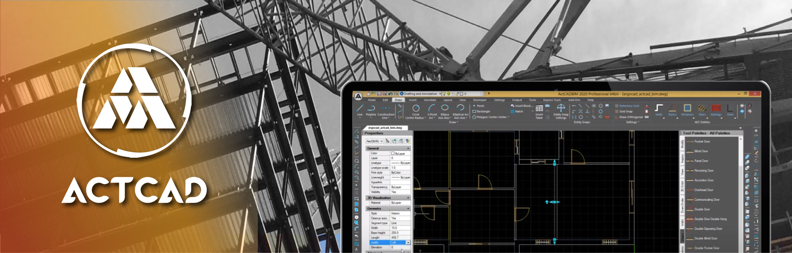The height and width of the screenshot is (253, 792).
Task: Open the Annotate ribbon tab
Action: tap(430, 100)
